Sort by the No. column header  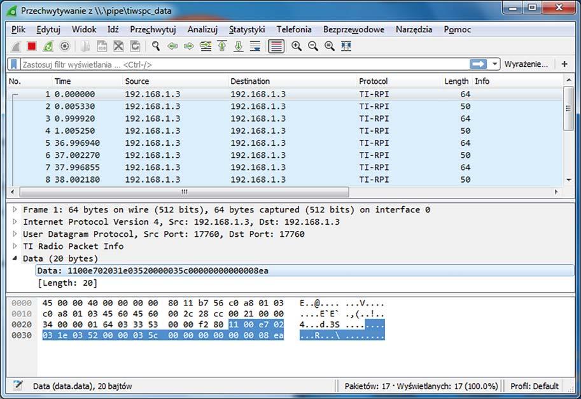pos(29,81)
